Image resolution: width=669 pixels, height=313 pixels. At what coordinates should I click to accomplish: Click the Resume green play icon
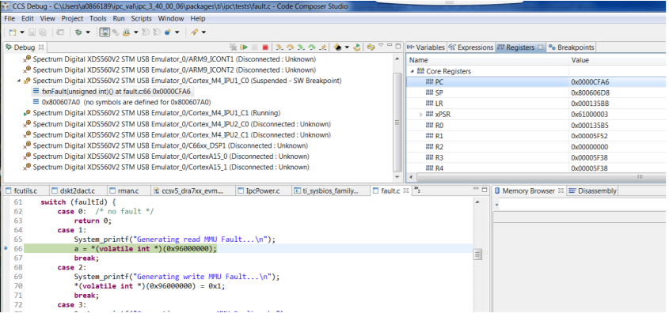pyautogui.click(x=244, y=47)
